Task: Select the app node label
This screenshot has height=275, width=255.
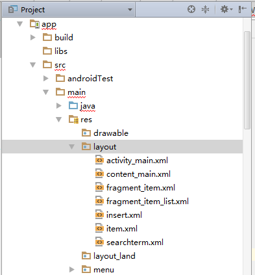Action: coord(49,25)
